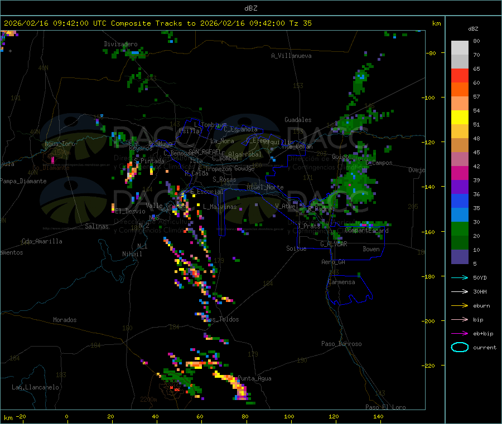Click the yellow eburn arrow legend icon
502x424 pixels.
point(460,306)
